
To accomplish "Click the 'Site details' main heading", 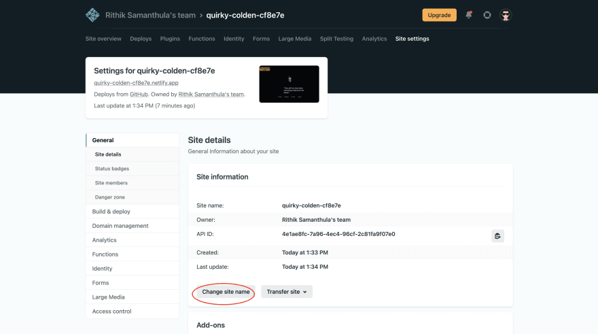I will [x=209, y=140].
